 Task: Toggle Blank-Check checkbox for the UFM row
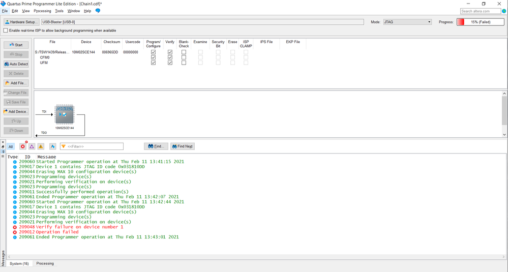tap(184, 63)
